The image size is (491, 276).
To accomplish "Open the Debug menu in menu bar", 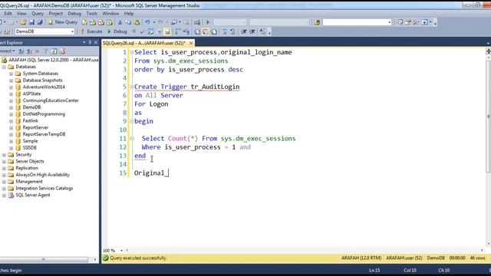I will (x=74, y=14).
